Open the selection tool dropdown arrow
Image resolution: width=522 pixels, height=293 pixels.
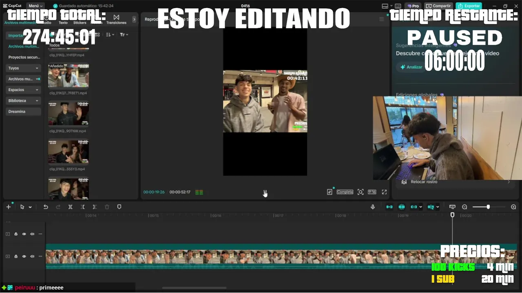point(30,207)
